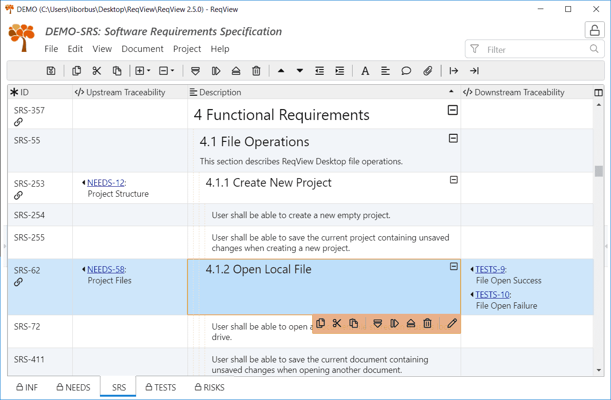
Task: Click the paperclip Attachment icon
Action: click(427, 71)
